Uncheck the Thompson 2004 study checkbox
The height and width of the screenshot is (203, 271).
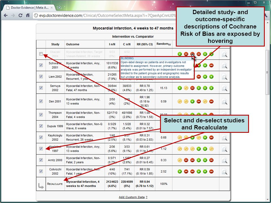click(41, 115)
